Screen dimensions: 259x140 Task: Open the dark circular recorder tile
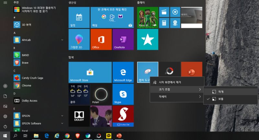169,69
